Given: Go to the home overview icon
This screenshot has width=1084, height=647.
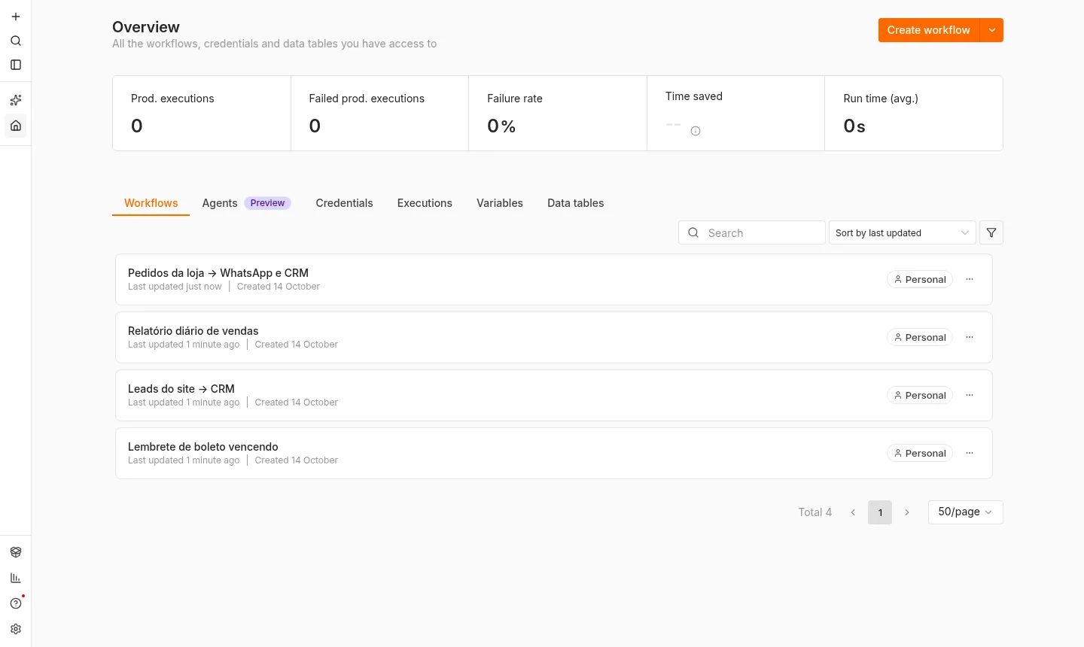Looking at the screenshot, I should point(16,126).
